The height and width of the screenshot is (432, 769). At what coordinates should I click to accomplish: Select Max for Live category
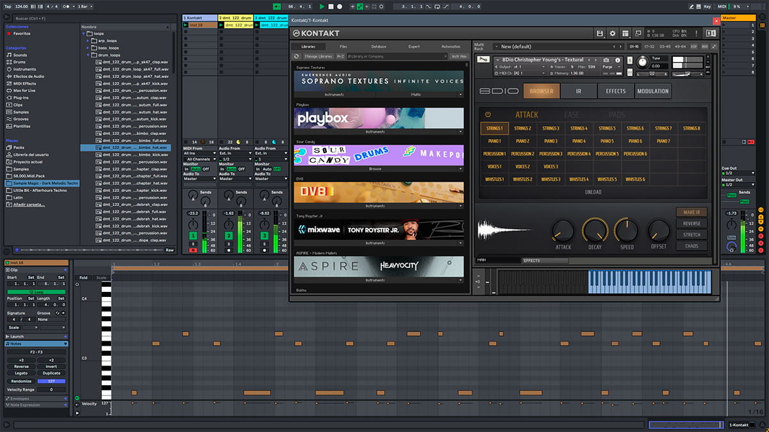[25, 90]
